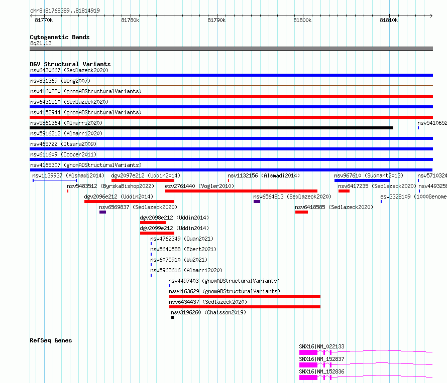Click the red nsv4163629 gnomAD variant bar
447x383 pixels.
[245, 296]
